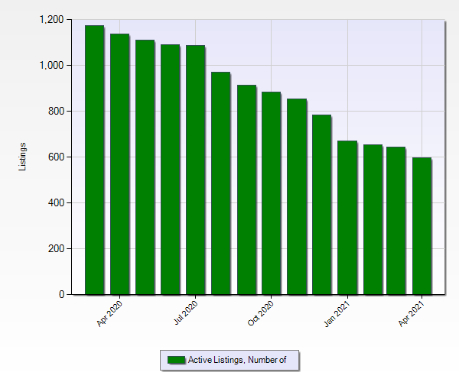Click the '800' y-axis label
Screen dimensions: 459x382
coord(56,111)
